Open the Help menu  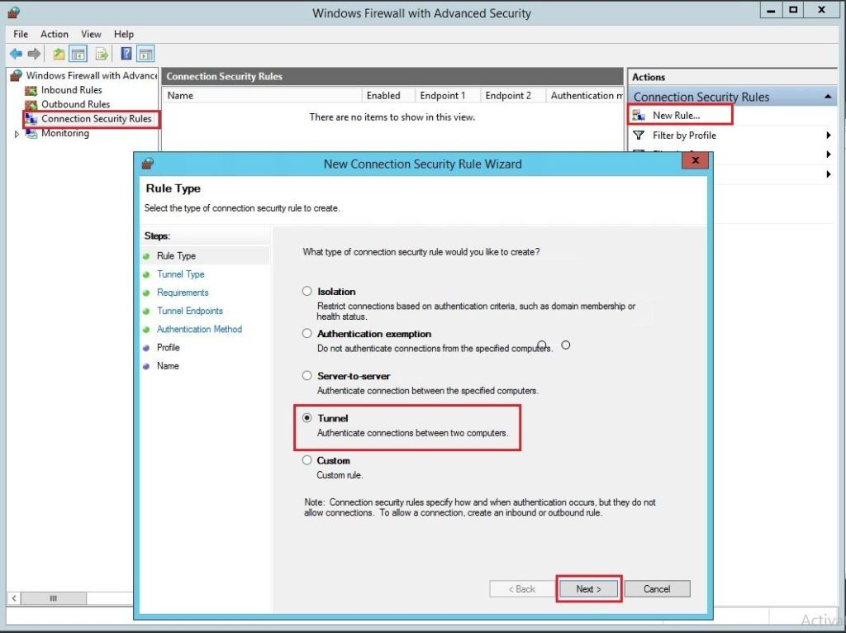pyautogui.click(x=124, y=34)
